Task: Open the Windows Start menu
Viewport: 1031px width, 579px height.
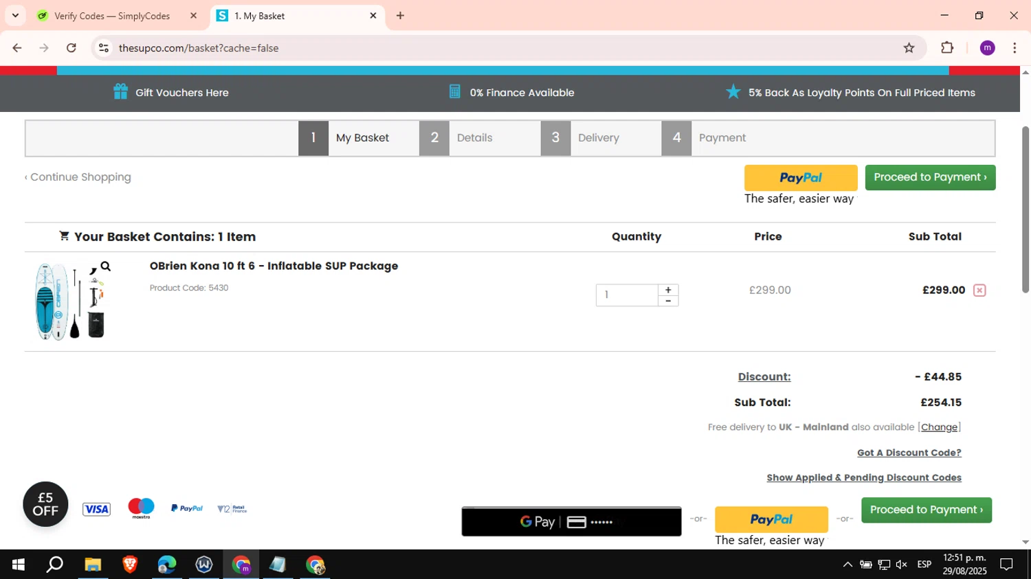Action: click(19, 565)
